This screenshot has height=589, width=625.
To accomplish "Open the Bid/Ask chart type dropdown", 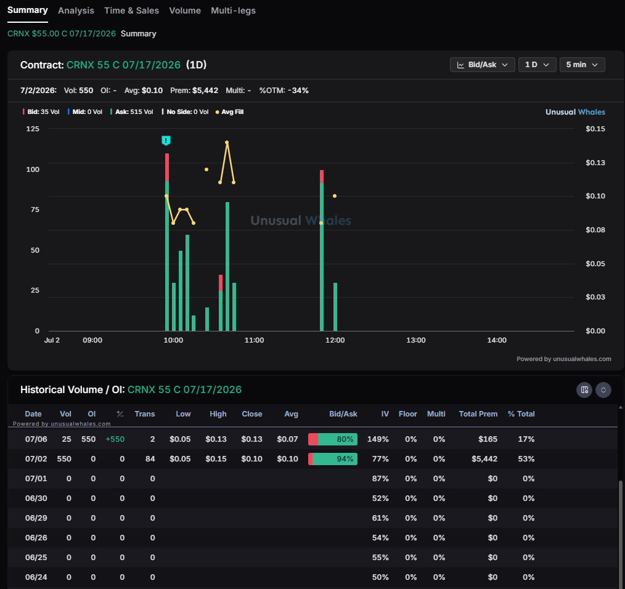I will 482,65.
